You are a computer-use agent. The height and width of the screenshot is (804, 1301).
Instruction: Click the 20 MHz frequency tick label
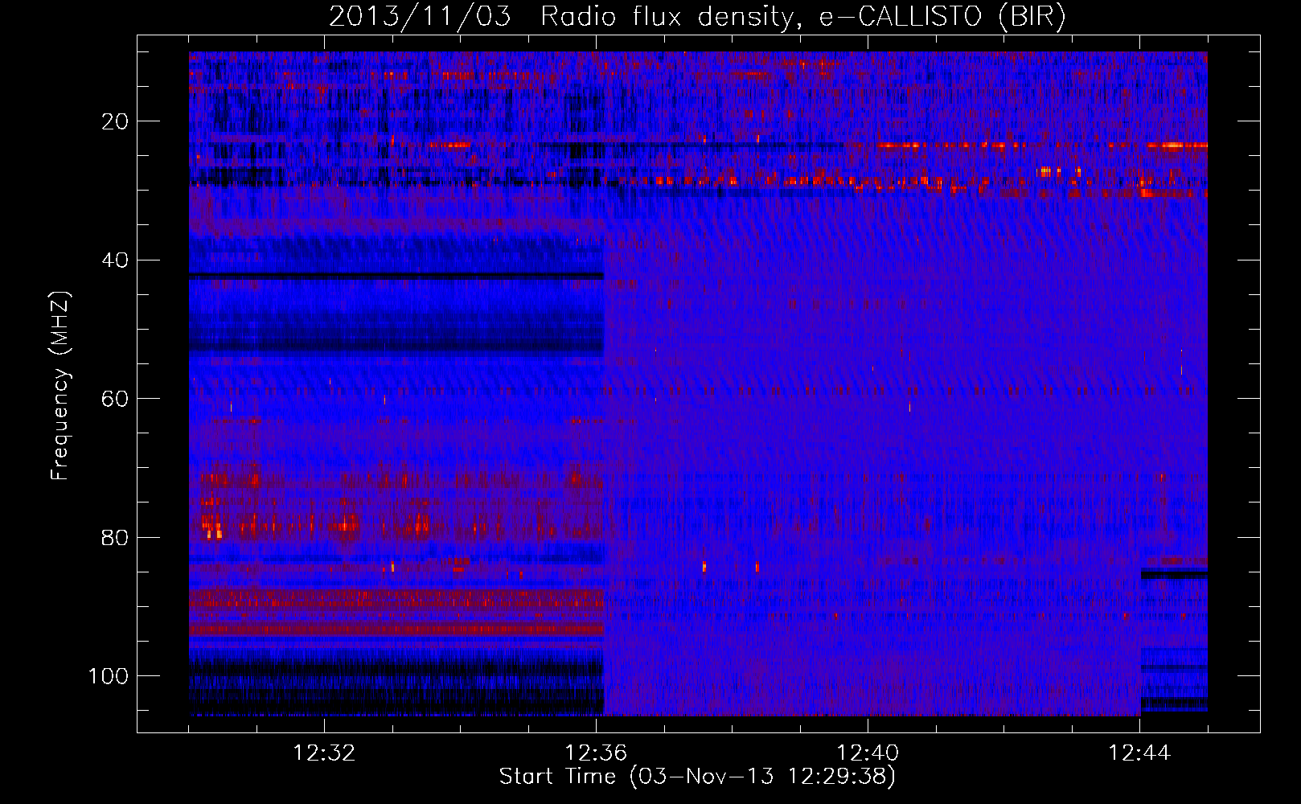coord(116,121)
